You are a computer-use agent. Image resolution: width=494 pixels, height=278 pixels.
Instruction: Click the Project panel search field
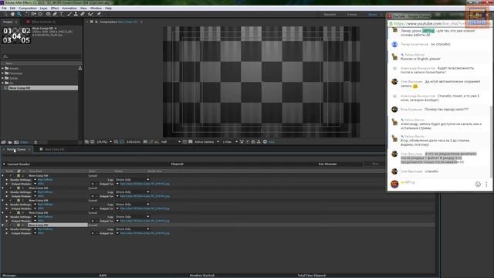tap(41, 56)
